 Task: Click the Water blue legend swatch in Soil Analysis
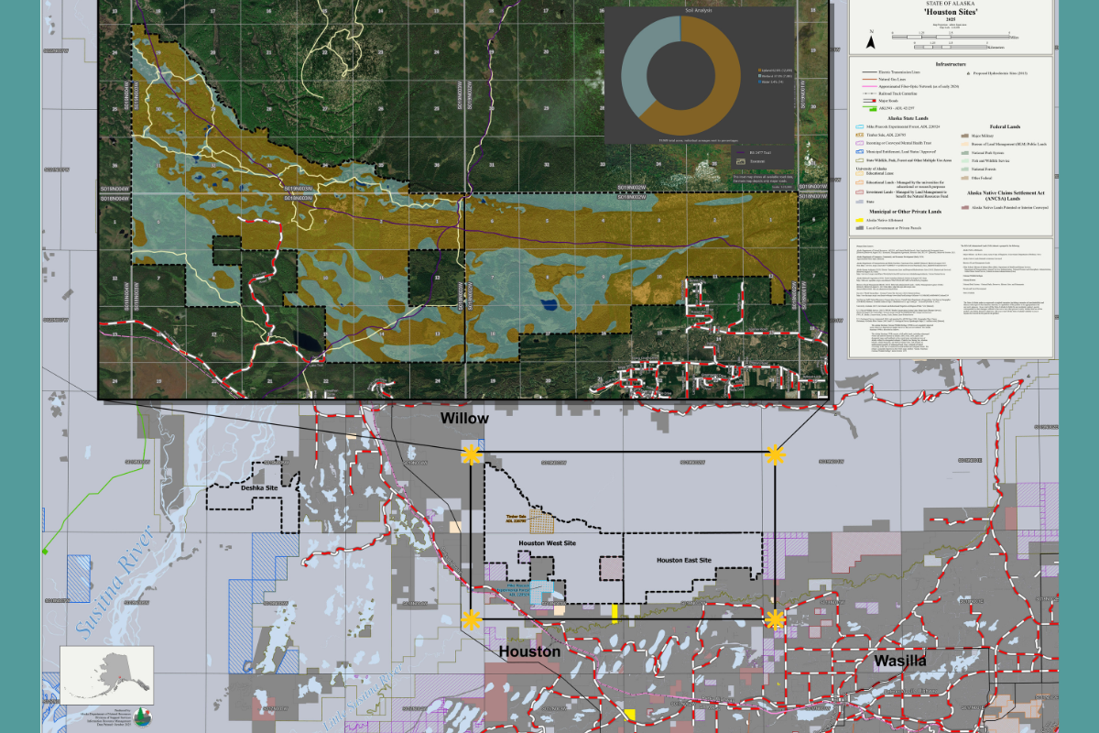coord(760,82)
